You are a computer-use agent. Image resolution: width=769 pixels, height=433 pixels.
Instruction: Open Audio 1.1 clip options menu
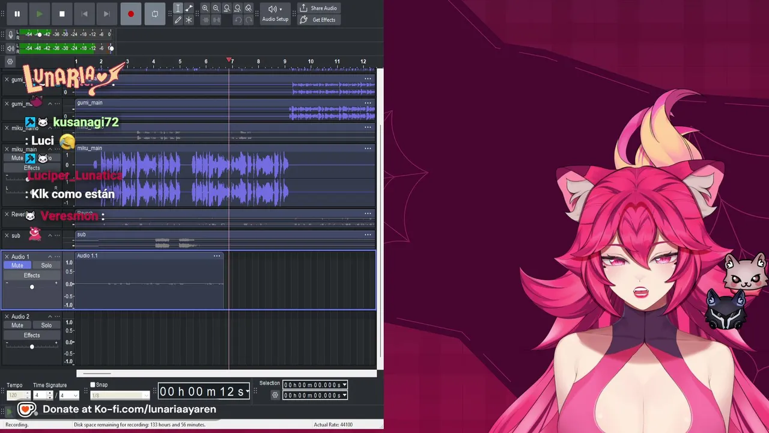pyautogui.click(x=217, y=256)
